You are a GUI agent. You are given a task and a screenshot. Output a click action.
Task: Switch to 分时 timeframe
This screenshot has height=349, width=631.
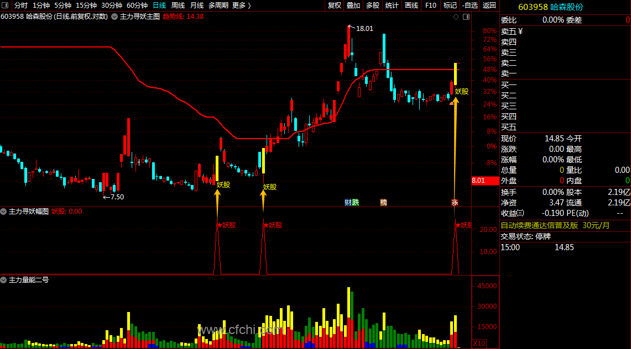[x=21, y=5]
